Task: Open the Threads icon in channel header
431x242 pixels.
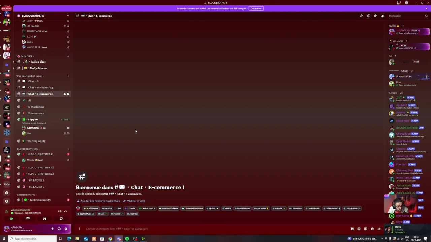Action: click(361, 16)
